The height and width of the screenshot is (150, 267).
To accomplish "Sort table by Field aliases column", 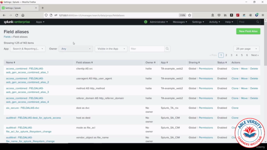I will pos(84,62).
